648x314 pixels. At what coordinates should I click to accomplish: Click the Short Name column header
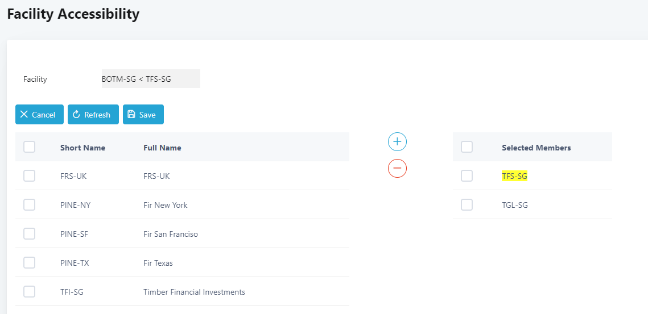pyautogui.click(x=82, y=148)
